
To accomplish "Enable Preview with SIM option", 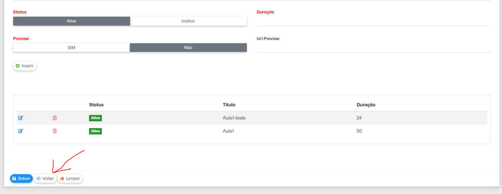I will tap(71, 47).
